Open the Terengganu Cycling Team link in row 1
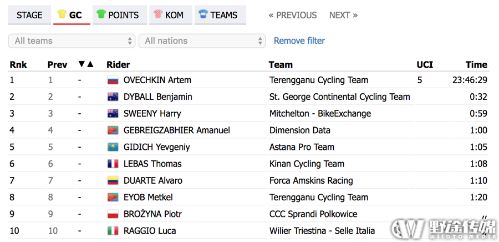 (x=319, y=80)
